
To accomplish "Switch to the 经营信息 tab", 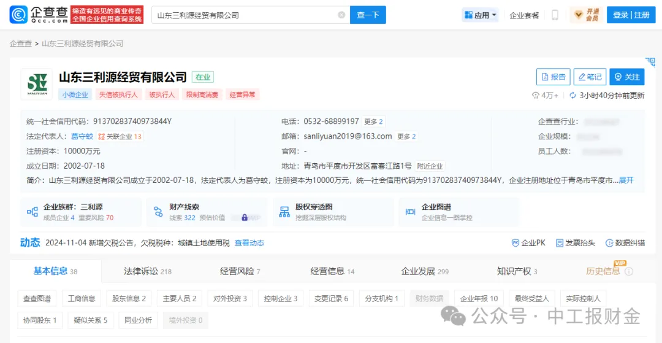I will pyautogui.click(x=332, y=271).
